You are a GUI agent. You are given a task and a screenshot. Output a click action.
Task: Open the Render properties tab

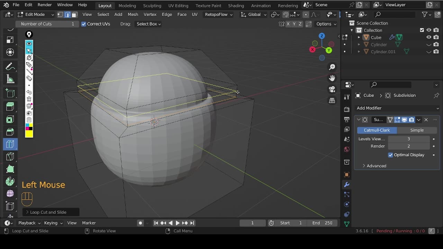point(347,110)
